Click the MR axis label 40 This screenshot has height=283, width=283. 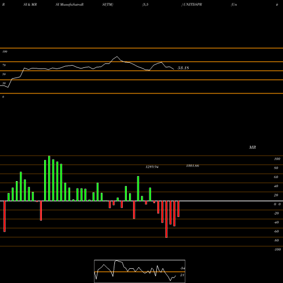276,186
